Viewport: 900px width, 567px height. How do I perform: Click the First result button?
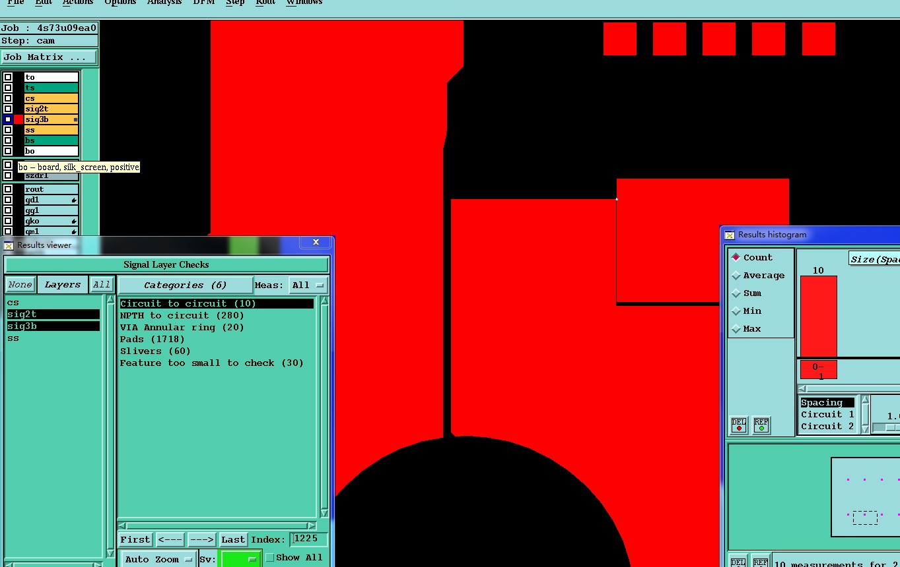point(135,540)
